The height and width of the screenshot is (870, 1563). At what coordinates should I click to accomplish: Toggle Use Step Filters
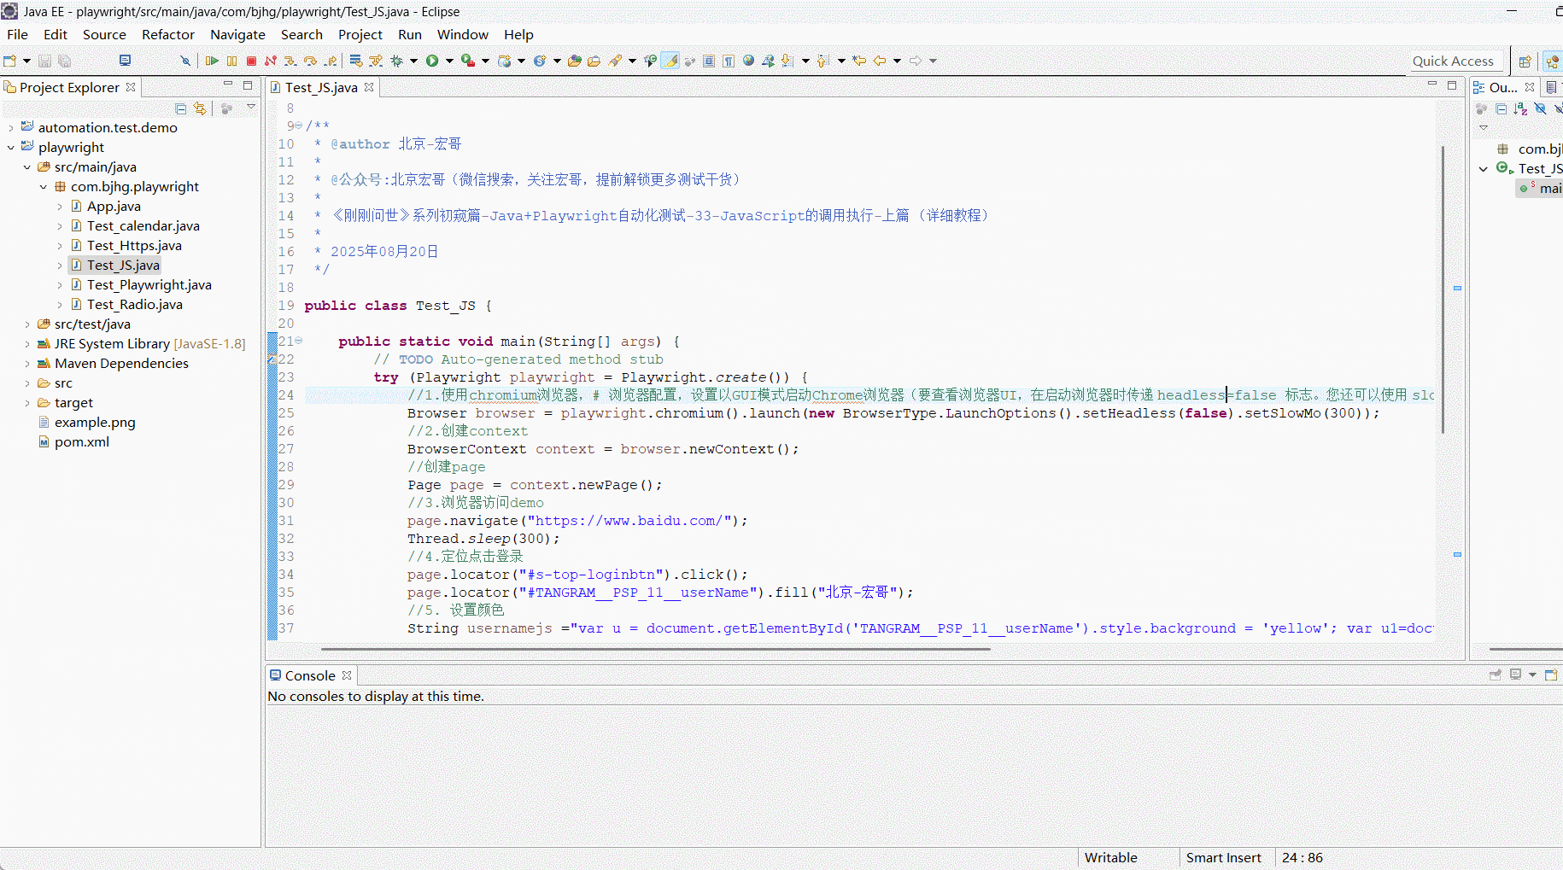[376, 61]
